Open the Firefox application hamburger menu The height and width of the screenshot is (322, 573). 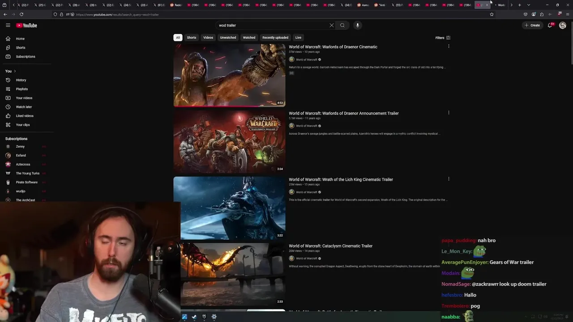567,14
